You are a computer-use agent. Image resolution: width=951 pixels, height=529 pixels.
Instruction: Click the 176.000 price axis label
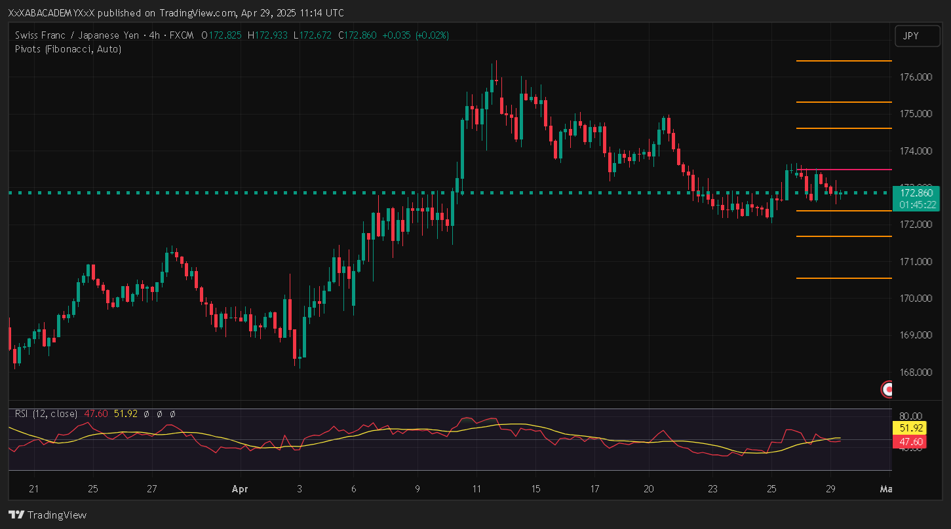pyautogui.click(x=916, y=77)
